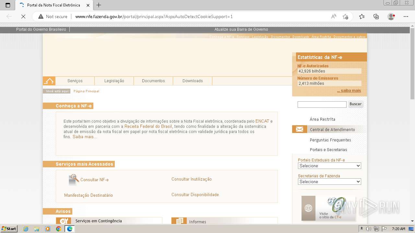The image size is (415, 233).
Task: Open the Consultar NF-e link
Action: coord(94,180)
